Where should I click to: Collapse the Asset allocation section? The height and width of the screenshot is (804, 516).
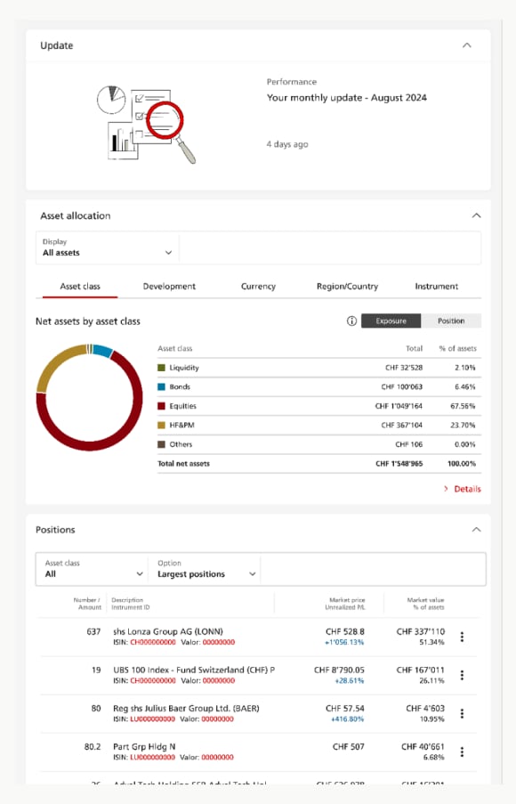click(476, 215)
